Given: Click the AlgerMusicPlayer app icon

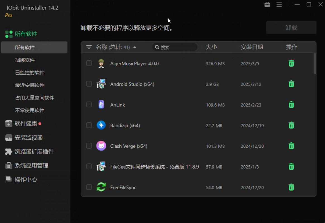Looking at the screenshot, I should point(101,64).
